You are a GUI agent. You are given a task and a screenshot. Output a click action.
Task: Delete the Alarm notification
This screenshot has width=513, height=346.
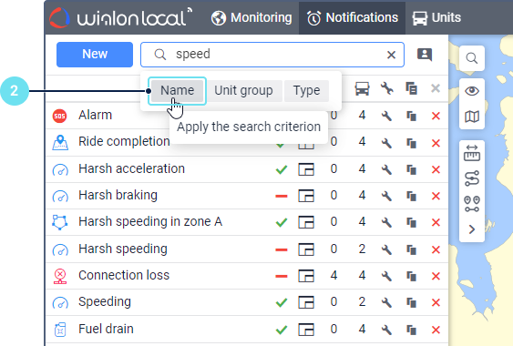pos(436,116)
